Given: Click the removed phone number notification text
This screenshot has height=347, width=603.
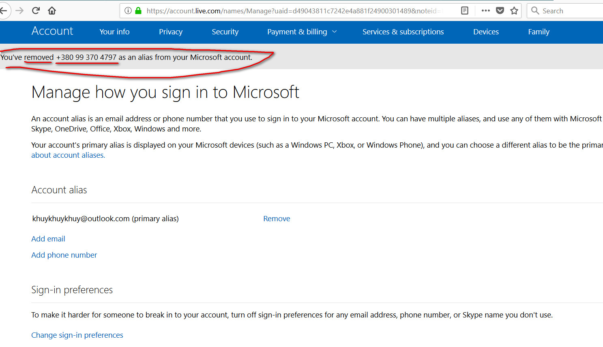Looking at the screenshot, I should [x=126, y=57].
